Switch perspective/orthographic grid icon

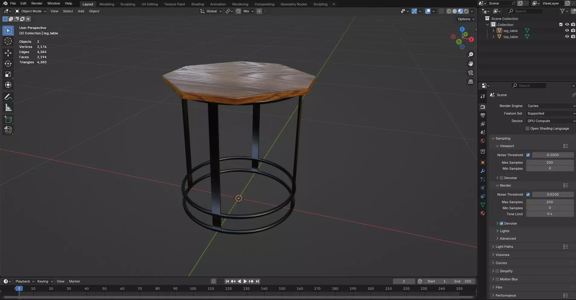click(x=471, y=82)
